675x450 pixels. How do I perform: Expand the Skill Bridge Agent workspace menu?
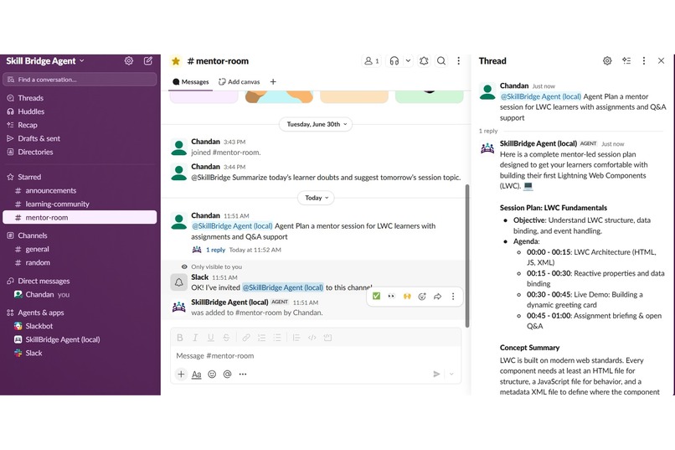pyautogui.click(x=45, y=60)
